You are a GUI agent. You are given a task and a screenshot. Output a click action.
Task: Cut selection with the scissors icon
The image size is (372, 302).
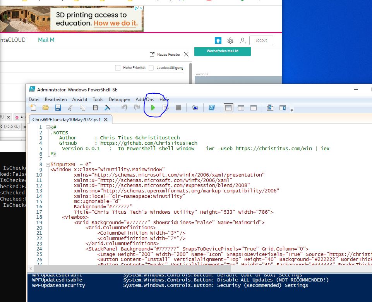(x=70, y=108)
